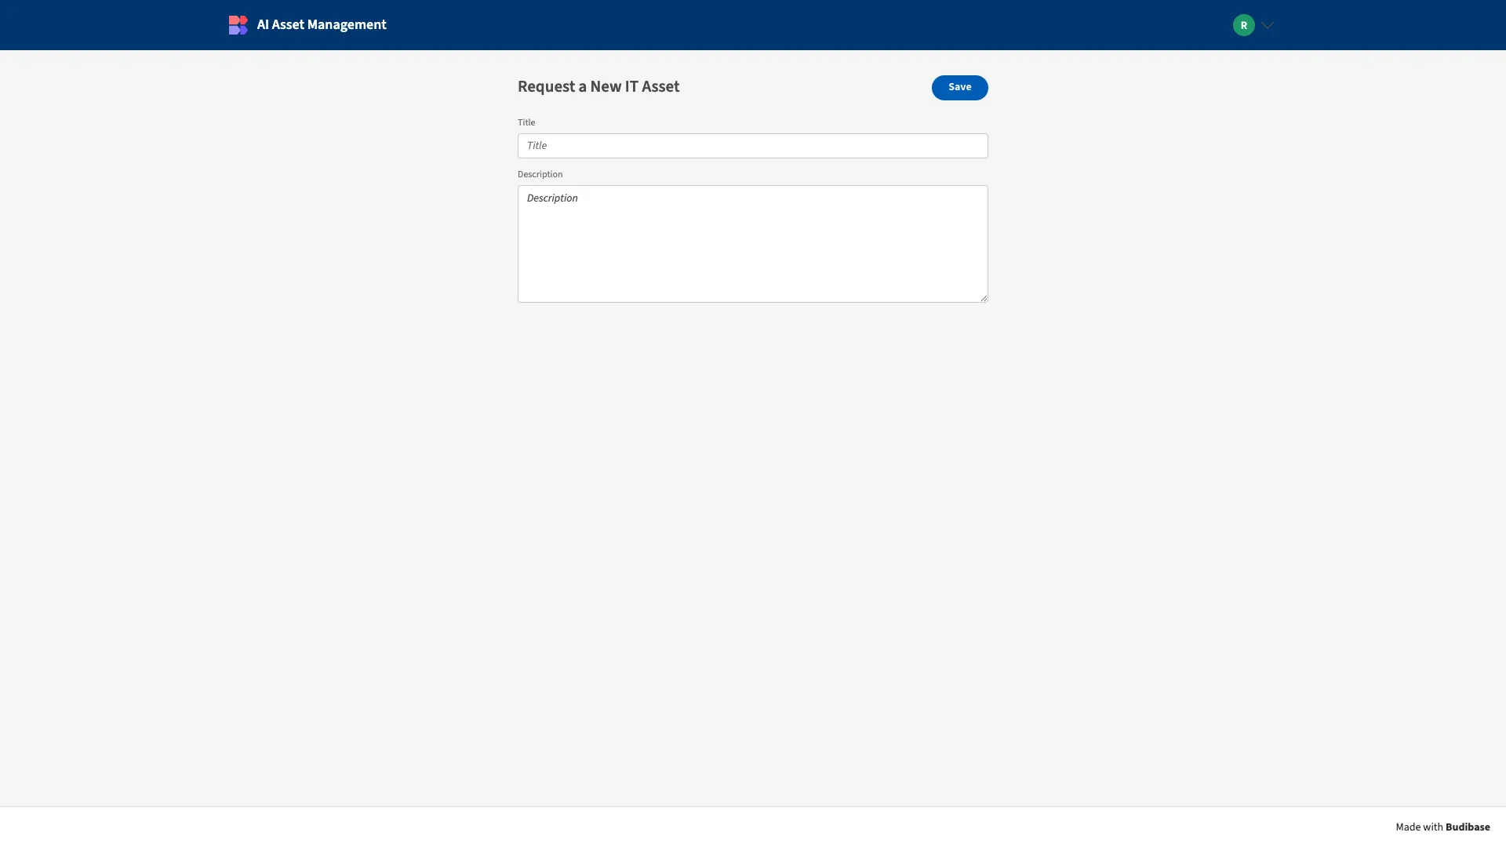Screen dimensions: 1506x847
Task: Click the 'Request a New IT Asset' heading
Action: pyautogui.click(x=598, y=87)
